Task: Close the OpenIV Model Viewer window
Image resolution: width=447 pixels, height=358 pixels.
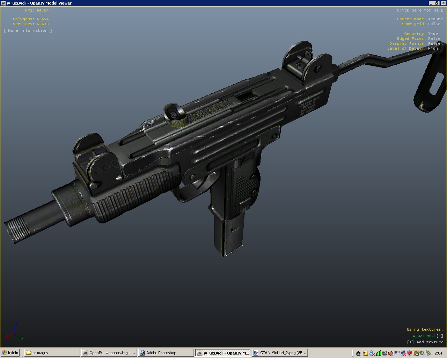Action: 443,3
